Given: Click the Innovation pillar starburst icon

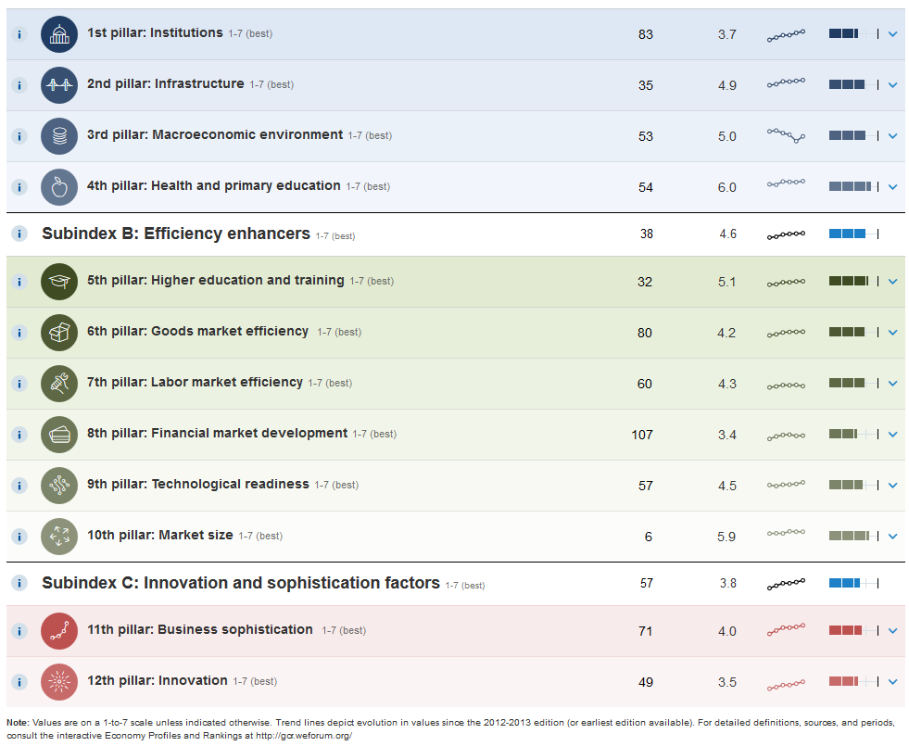Looking at the screenshot, I should (59, 682).
